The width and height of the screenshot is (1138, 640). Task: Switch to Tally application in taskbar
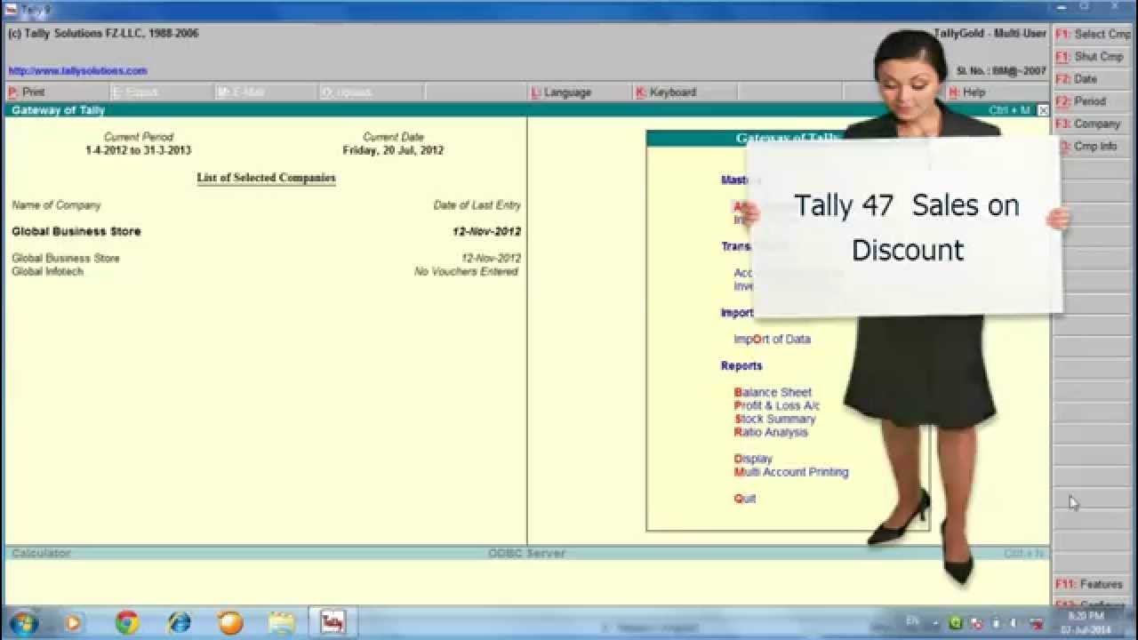pos(333,622)
